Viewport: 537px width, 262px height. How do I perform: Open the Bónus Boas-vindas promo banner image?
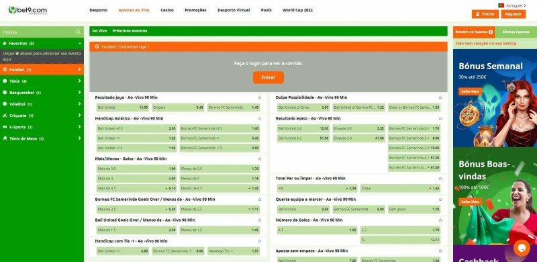coord(495,196)
